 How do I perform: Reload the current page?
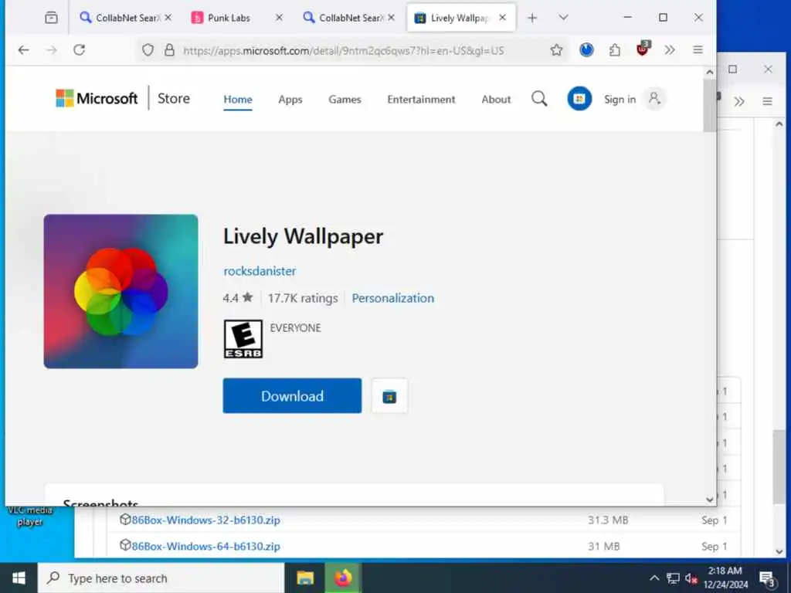pyautogui.click(x=80, y=50)
